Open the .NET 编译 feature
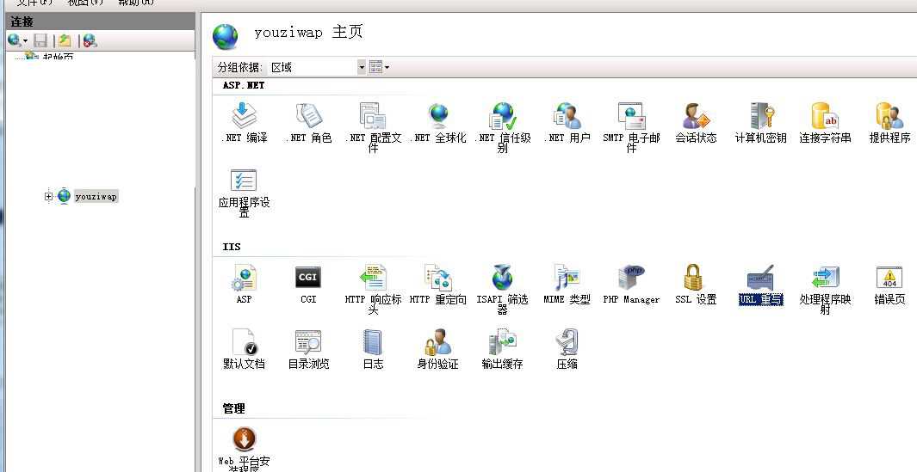 tap(244, 123)
